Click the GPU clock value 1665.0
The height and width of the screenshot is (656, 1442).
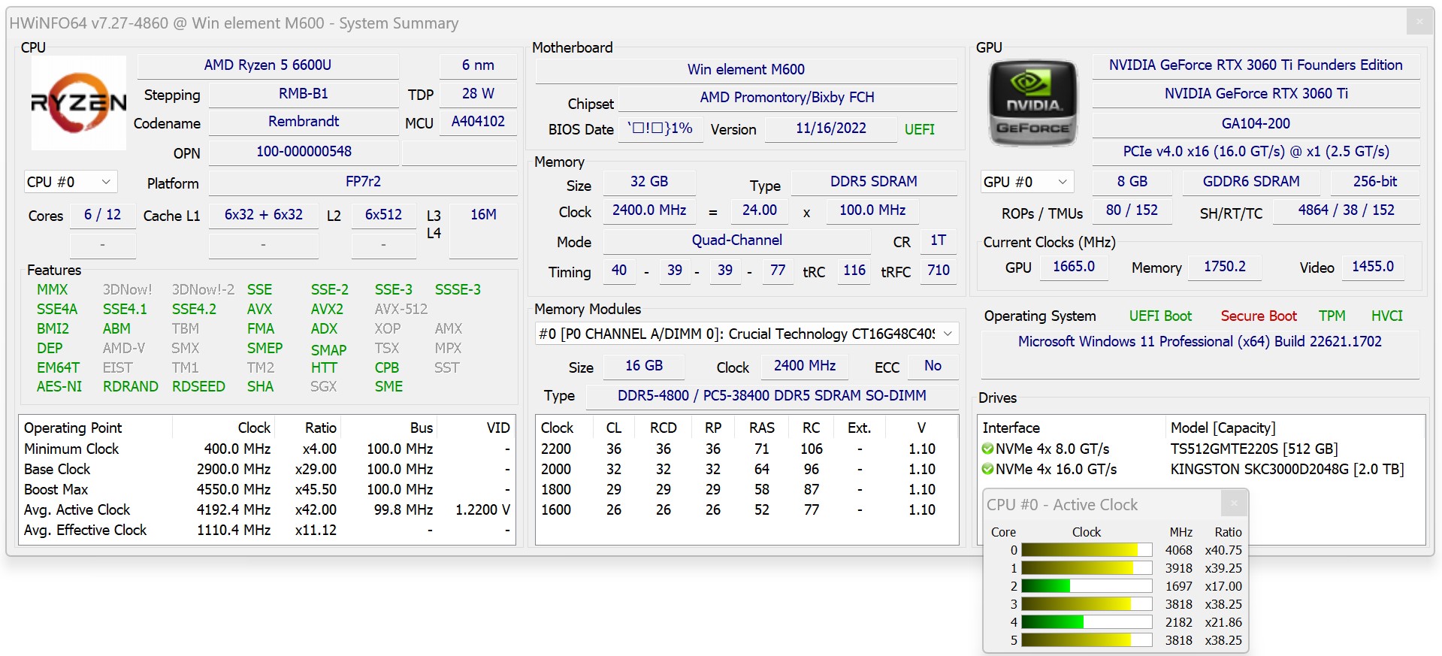1074,267
